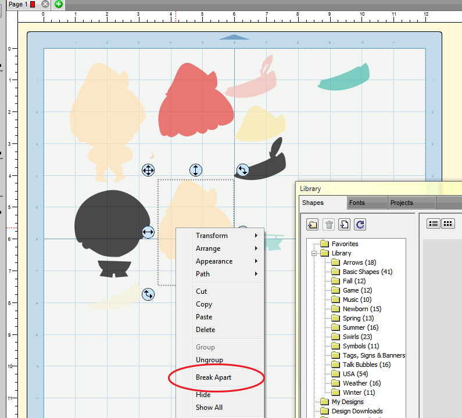Switch to the Fonts tab
Viewport: 462px width, 418px height.
(x=357, y=203)
